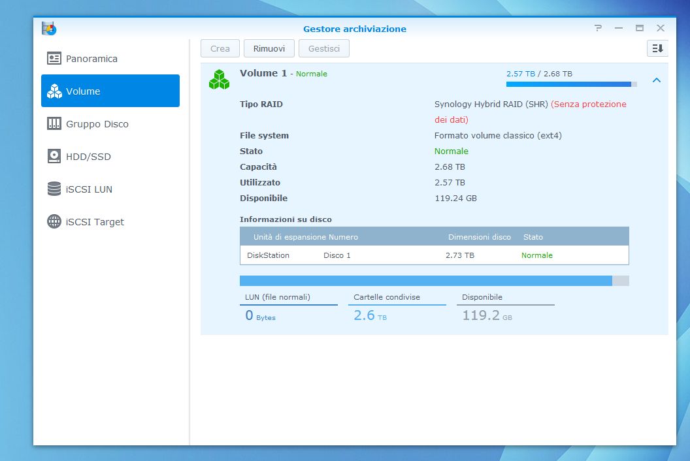Screen dimensions: 690x461
Task: Click the HDD/SSD drive icon
Action: (54, 156)
